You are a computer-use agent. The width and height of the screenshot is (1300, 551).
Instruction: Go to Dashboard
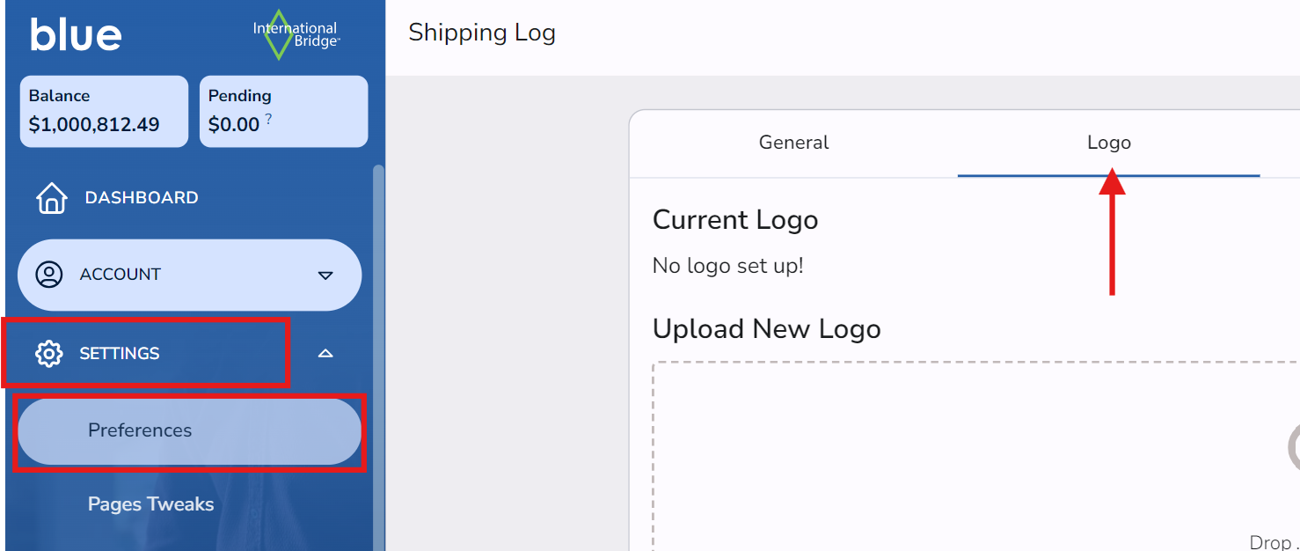(x=141, y=198)
